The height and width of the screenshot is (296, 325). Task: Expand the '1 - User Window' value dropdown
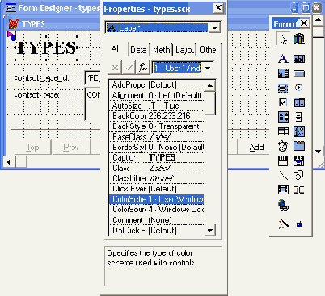tap(208, 68)
